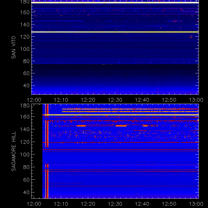
Task: Point at 160 on SAGAMORE HILL frequency axis
Action: click(x=25, y=117)
